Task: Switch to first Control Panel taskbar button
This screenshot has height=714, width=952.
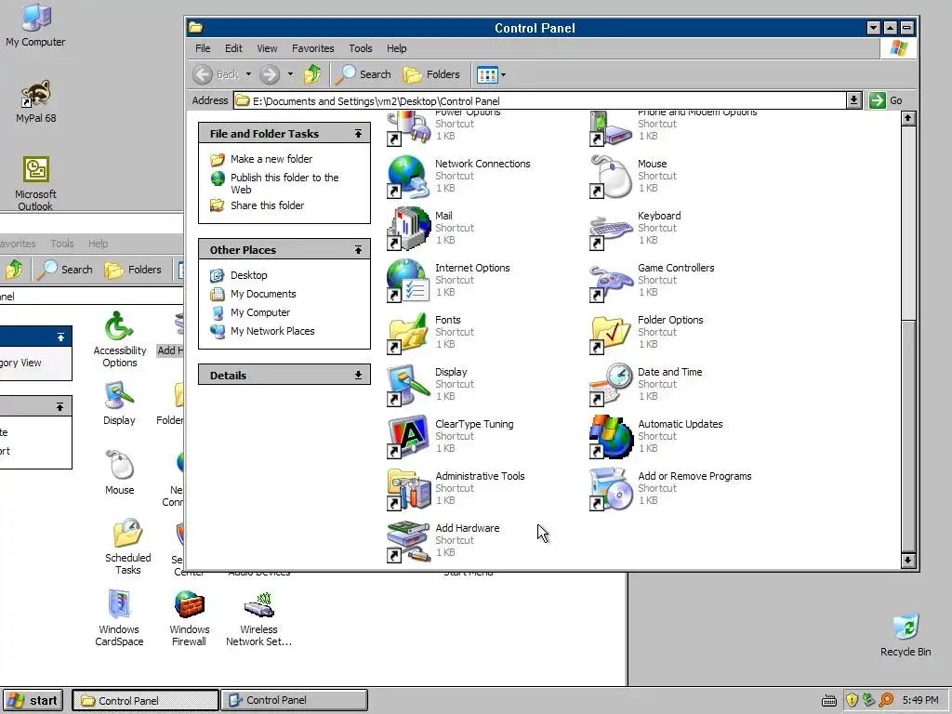Action: point(145,701)
